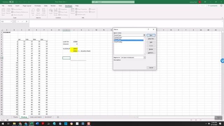The image size is (224, 126).
Task: Click Run in the Macro dialog
Action: (x=151, y=35)
